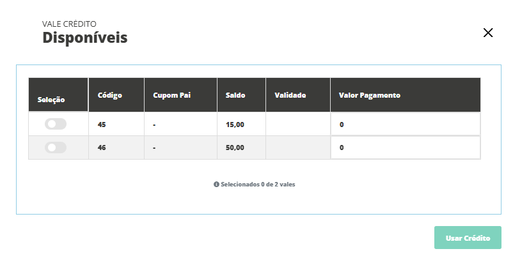Click the Validade column header
Viewport: 513px width, 265px height.
coord(290,95)
